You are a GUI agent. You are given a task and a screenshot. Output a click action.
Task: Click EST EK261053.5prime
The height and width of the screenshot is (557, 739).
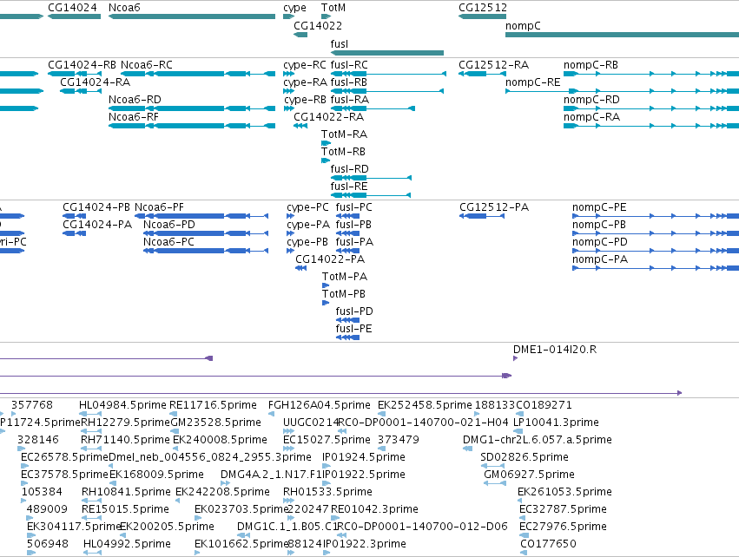click(521, 501)
